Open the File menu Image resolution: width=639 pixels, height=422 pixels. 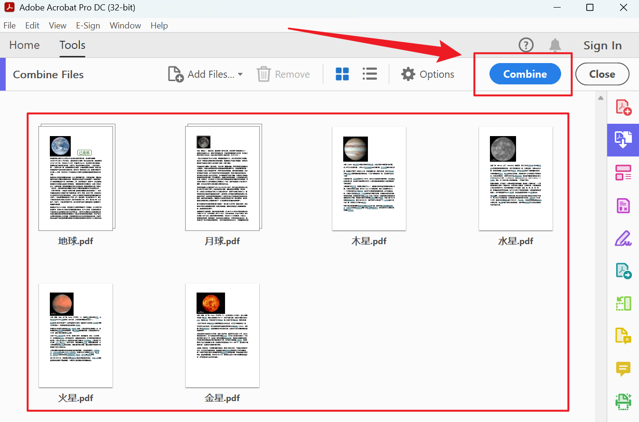pyautogui.click(x=9, y=25)
